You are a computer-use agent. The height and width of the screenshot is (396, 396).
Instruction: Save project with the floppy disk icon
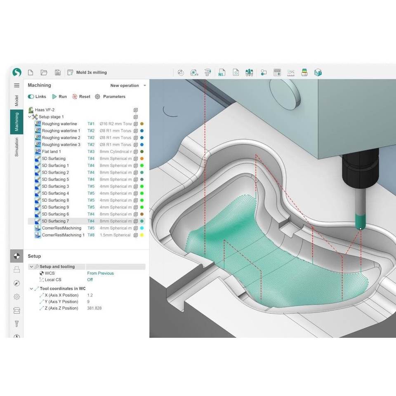(58, 73)
